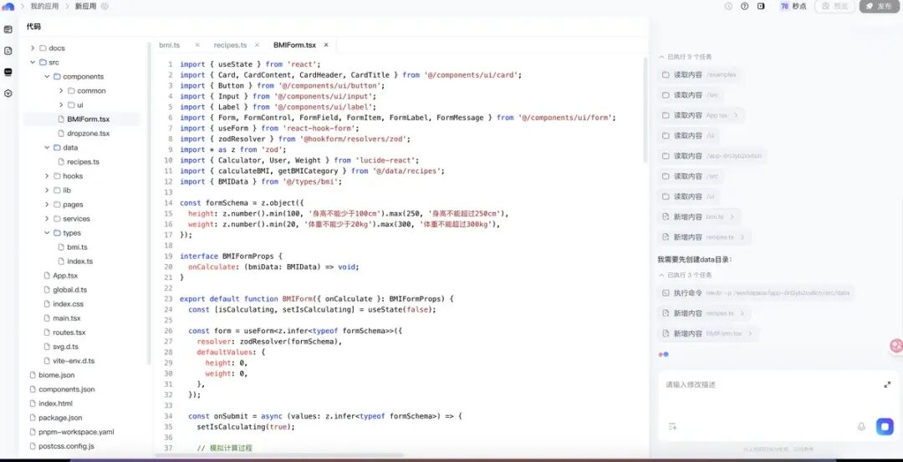Open the help question mark icon
This screenshot has width=903, height=462.
[745, 7]
